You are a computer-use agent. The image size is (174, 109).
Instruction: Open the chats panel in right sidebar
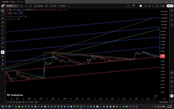coord(172,25)
